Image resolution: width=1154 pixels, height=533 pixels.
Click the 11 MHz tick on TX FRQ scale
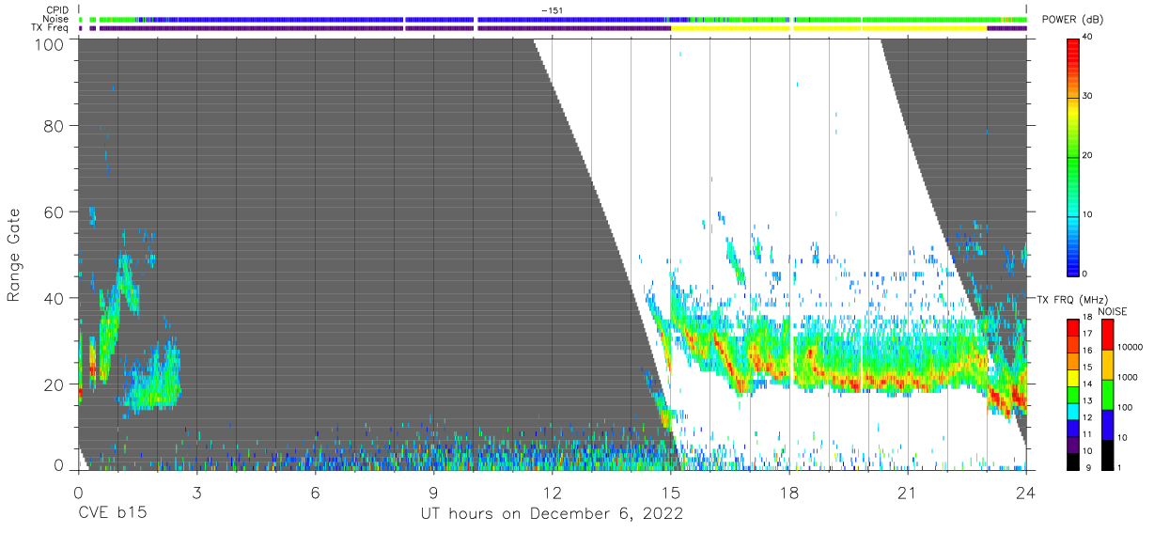1087,434
